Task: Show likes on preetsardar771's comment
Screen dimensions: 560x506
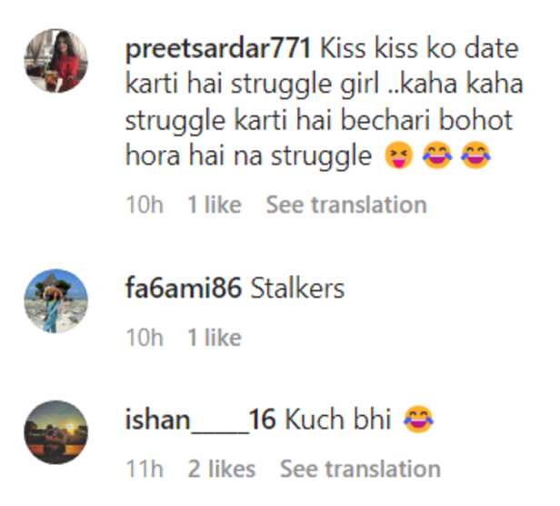Action: click(x=214, y=206)
